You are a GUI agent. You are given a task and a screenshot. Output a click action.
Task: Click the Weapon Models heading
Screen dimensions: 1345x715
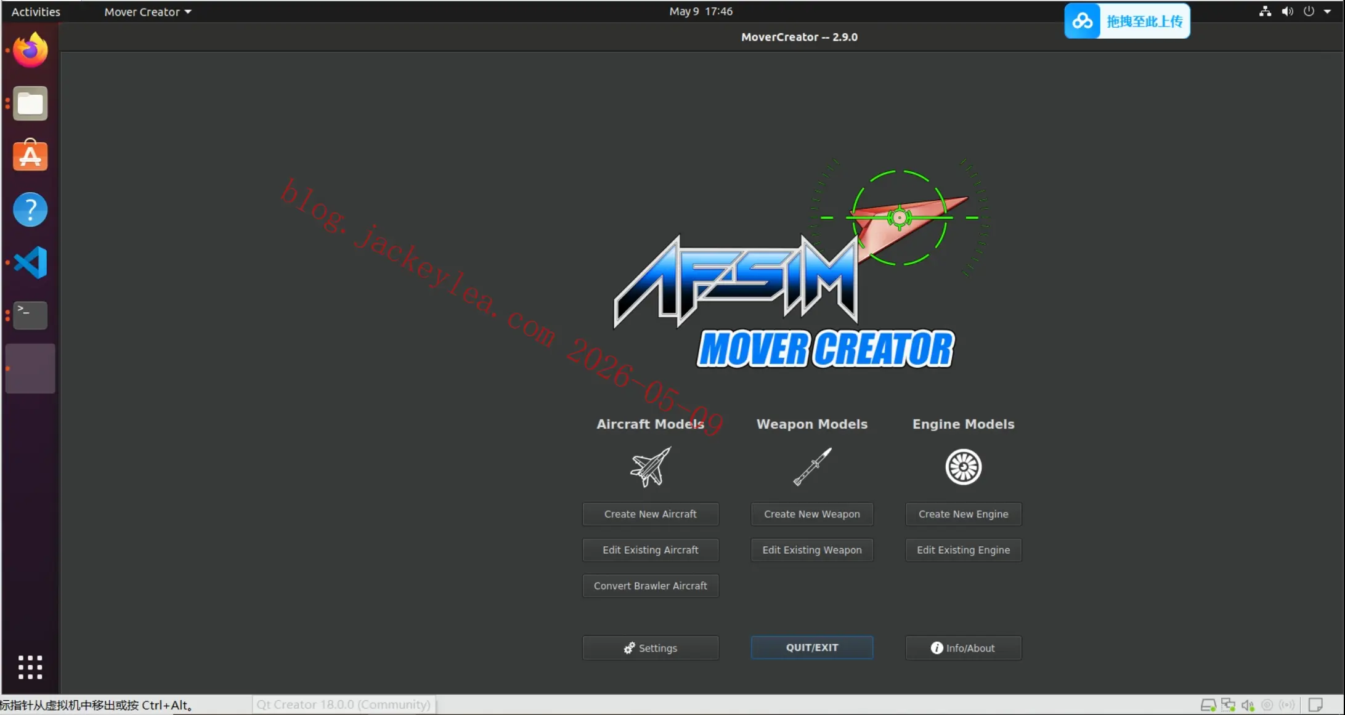pos(811,424)
